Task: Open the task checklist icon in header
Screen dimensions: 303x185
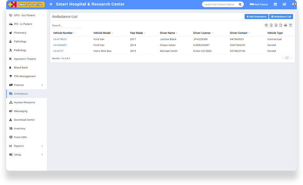Action: coord(284,4)
